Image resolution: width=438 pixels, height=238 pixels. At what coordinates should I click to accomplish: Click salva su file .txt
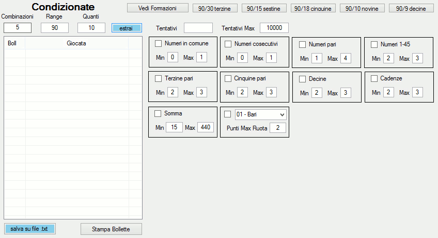(29, 229)
